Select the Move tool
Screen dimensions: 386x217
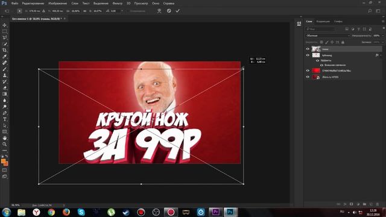4,25
